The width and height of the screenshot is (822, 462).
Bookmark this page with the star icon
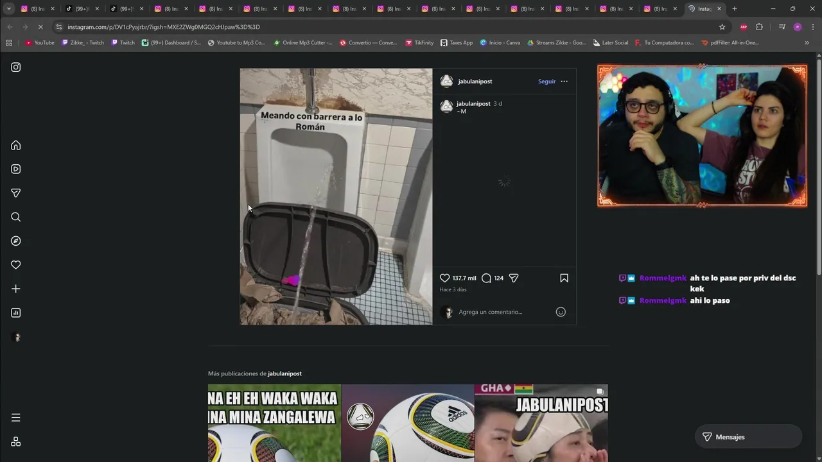coord(722,27)
